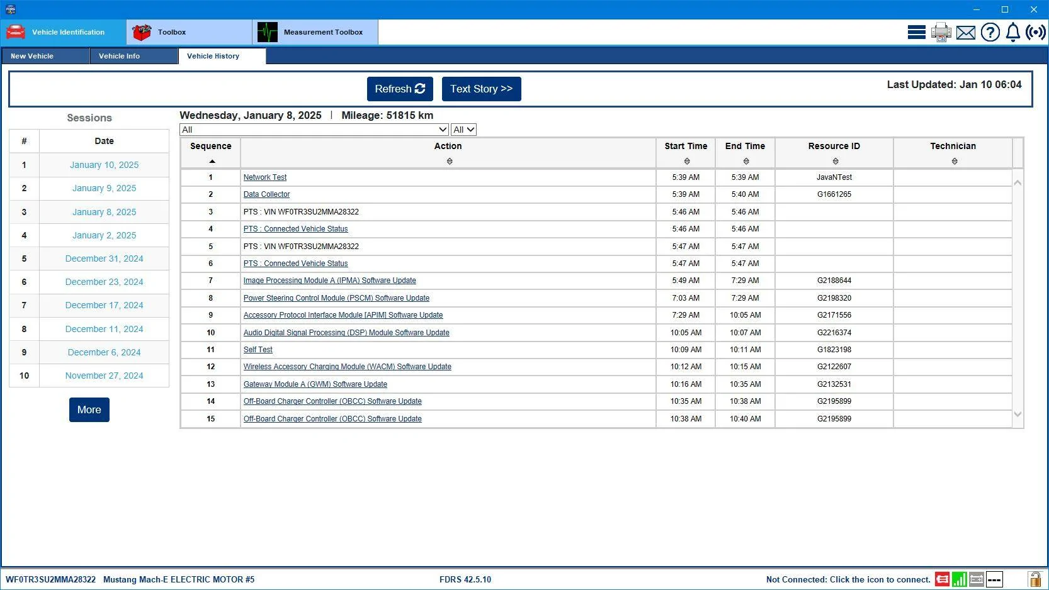Viewport: 1049px width, 590px height.
Task: Open the January 2, 2025 session
Action: 105,235
